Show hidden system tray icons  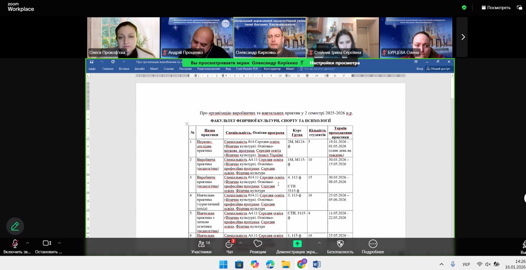pyautogui.click(x=441, y=264)
